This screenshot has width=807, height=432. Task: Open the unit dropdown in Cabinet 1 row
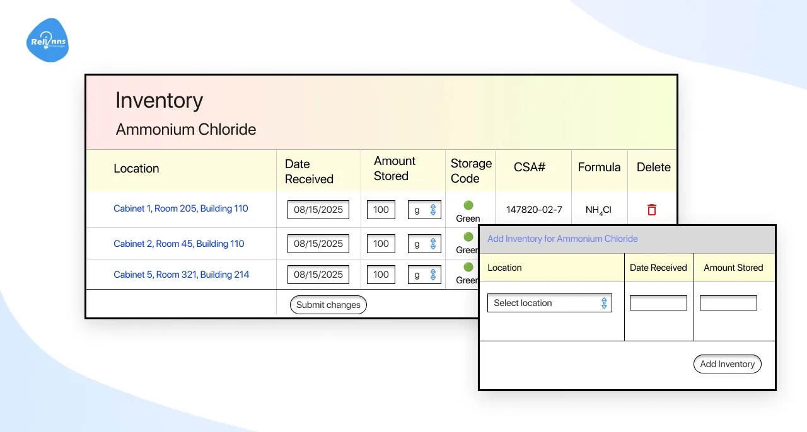[424, 209]
